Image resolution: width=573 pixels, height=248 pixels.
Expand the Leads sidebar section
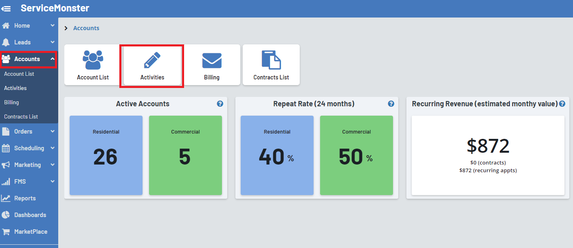[28, 42]
